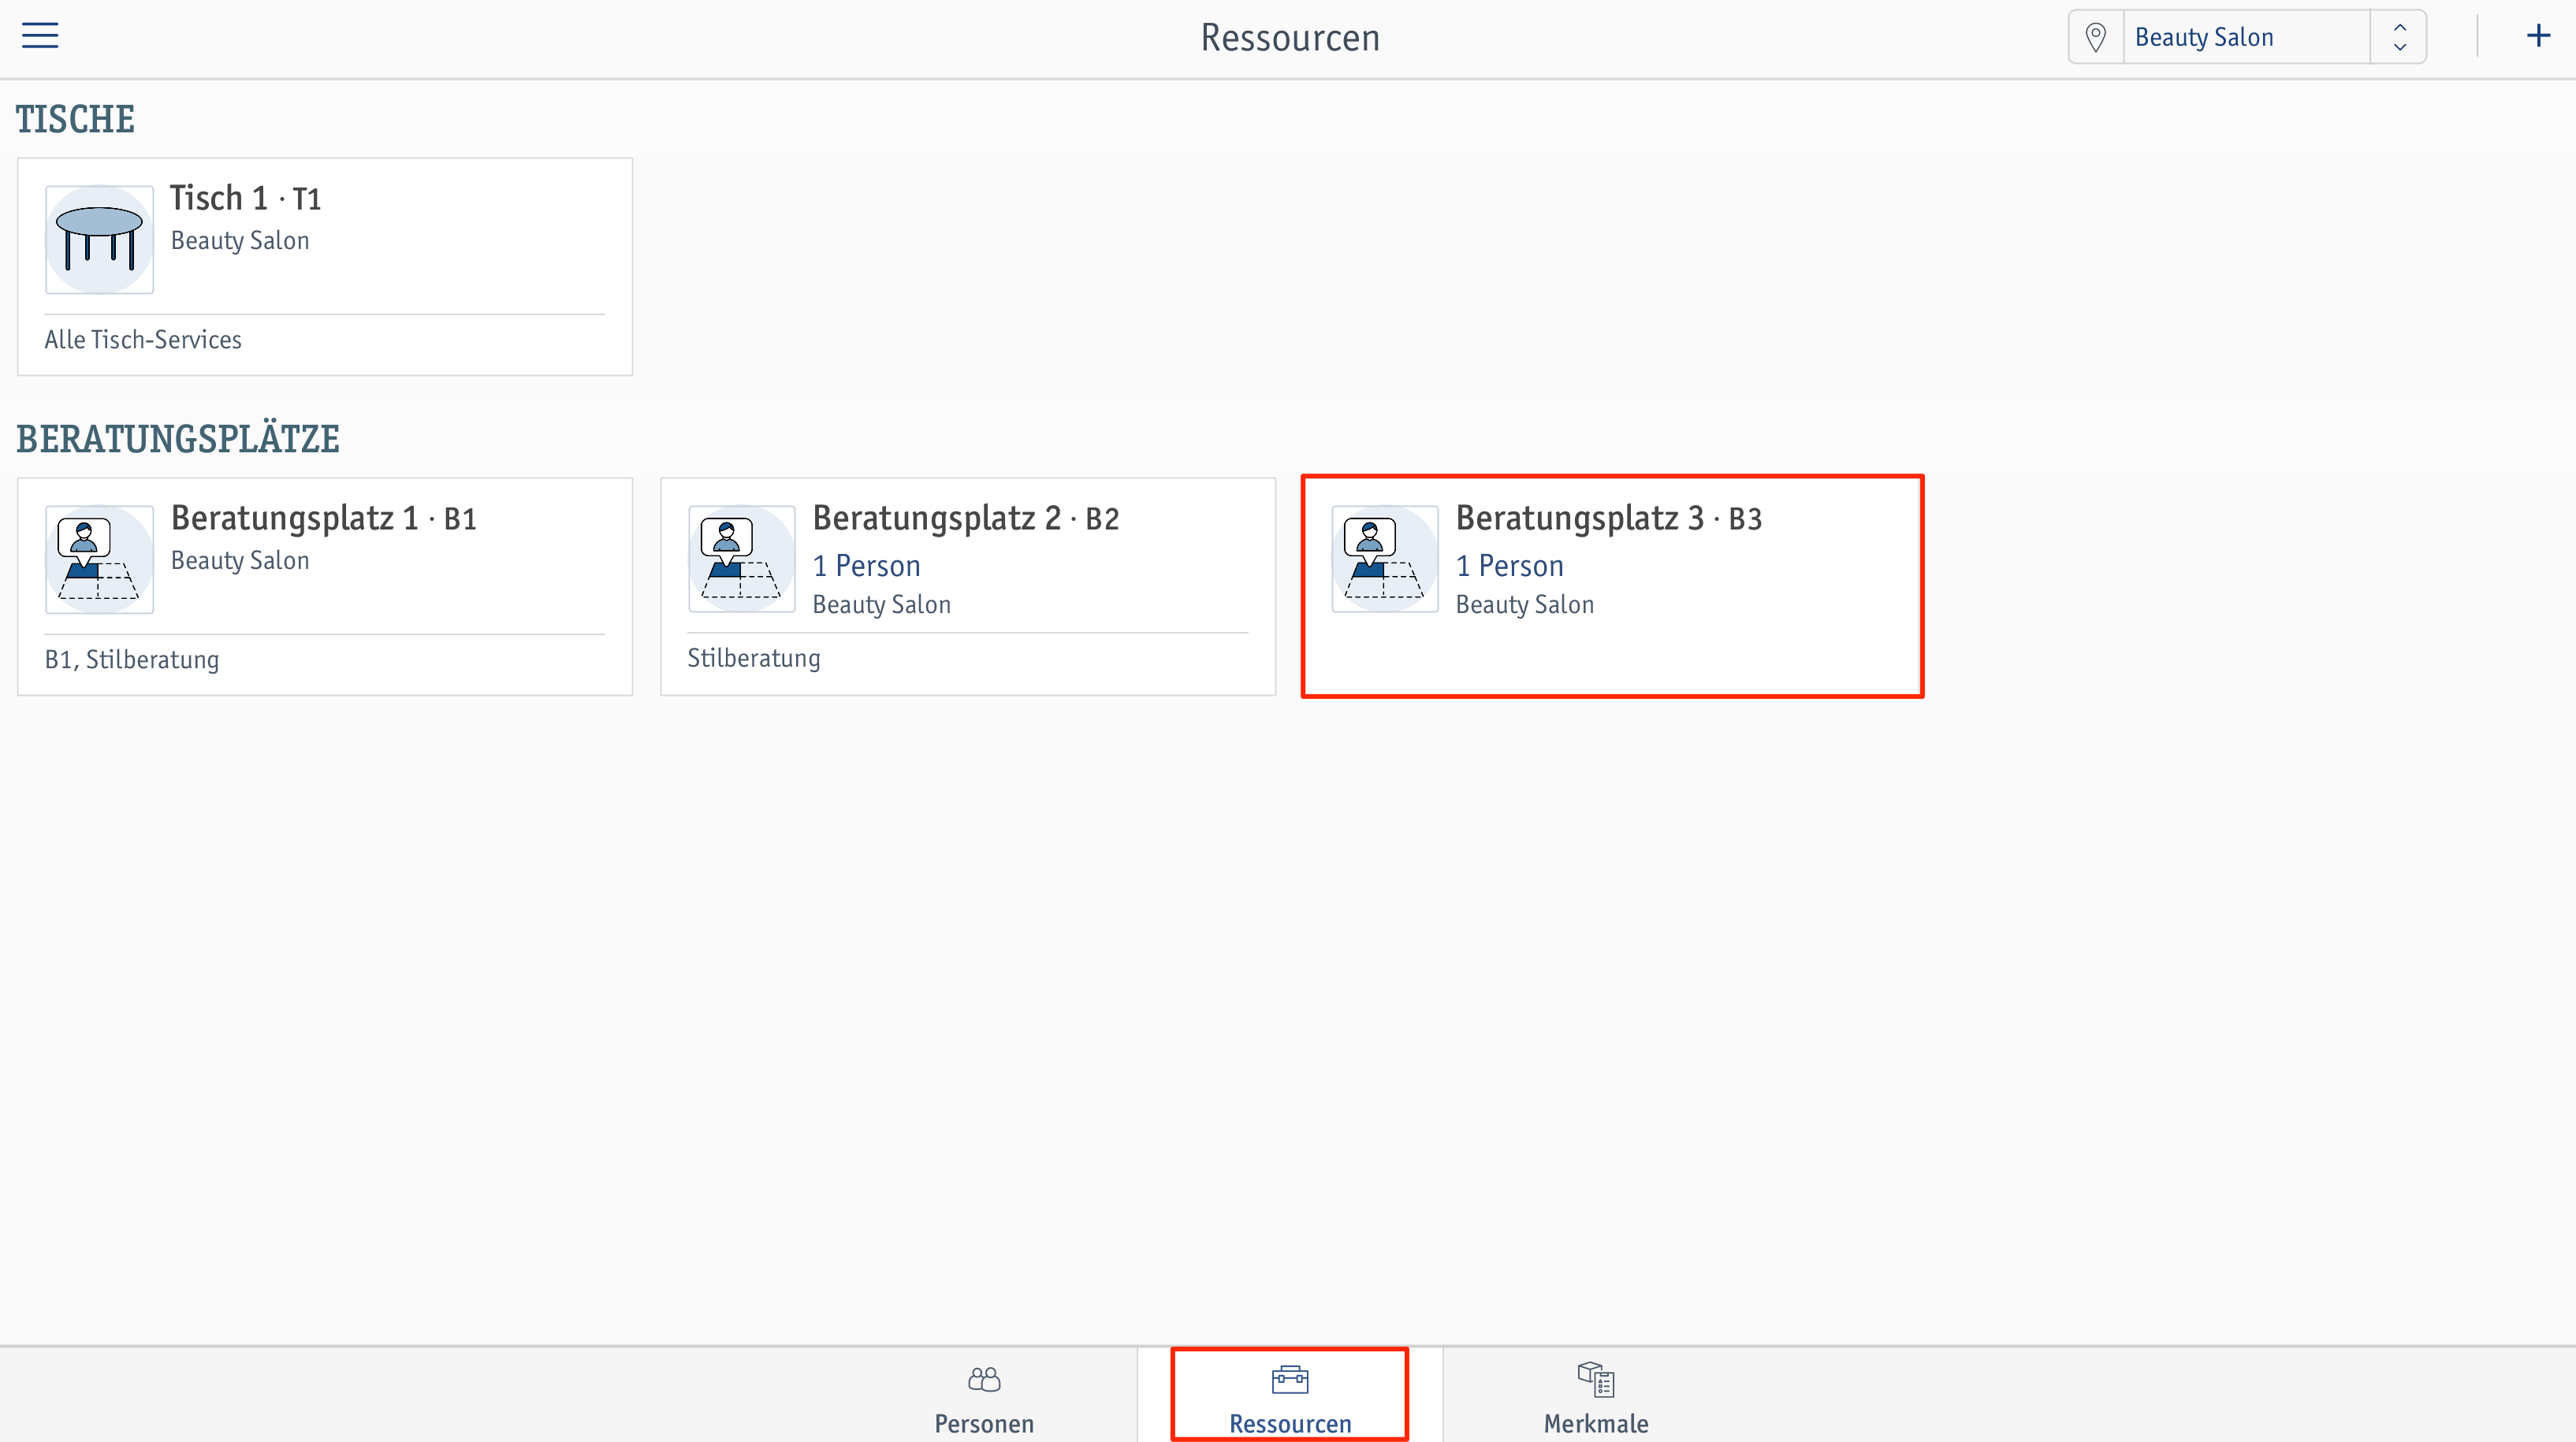Click the Ressourcen page title
The image size is (2576, 1442).
coord(1290,38)
